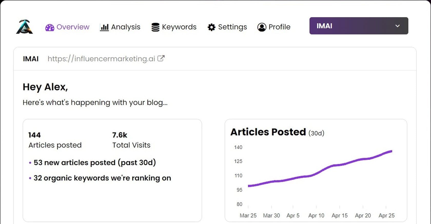Click the Analysis bar chart icon

104,27
